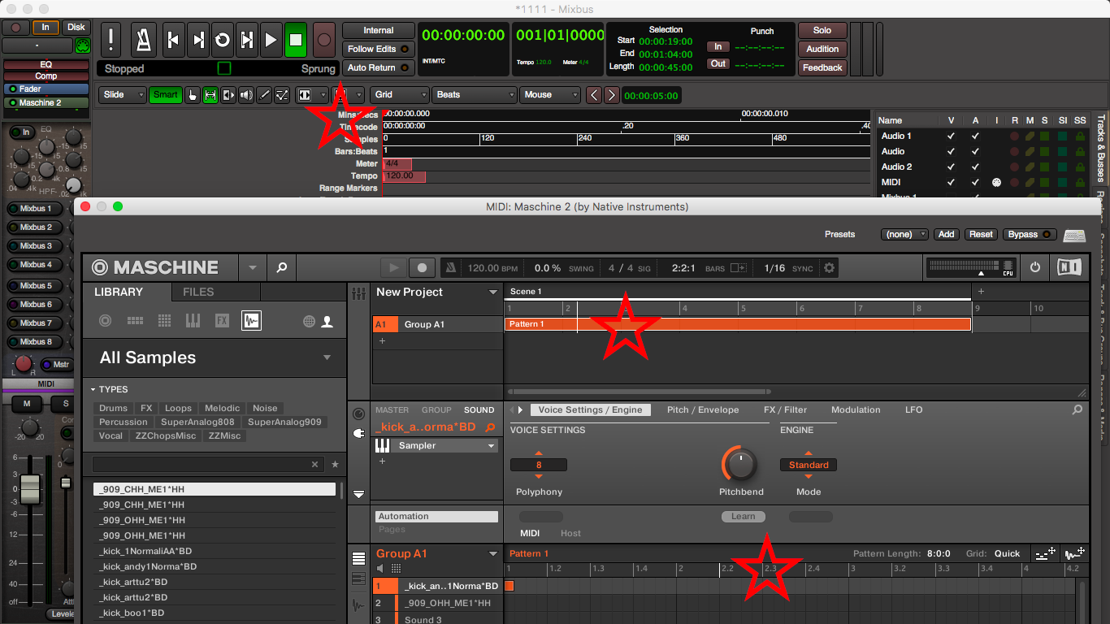Open the Maschine browser search magnifier
1110x624 pixels.
click(x=281, y=267)
